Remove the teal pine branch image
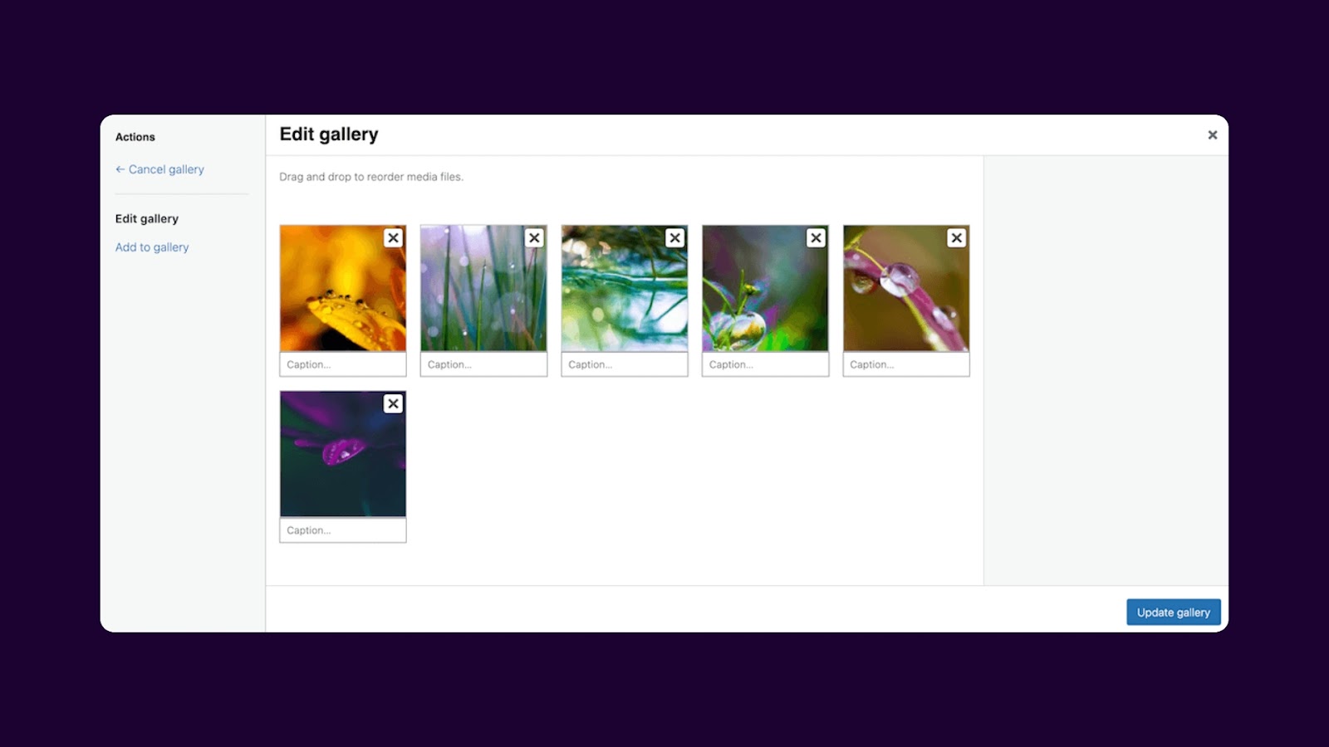This screenshot has width=1329, height=747. pos(675,238)
